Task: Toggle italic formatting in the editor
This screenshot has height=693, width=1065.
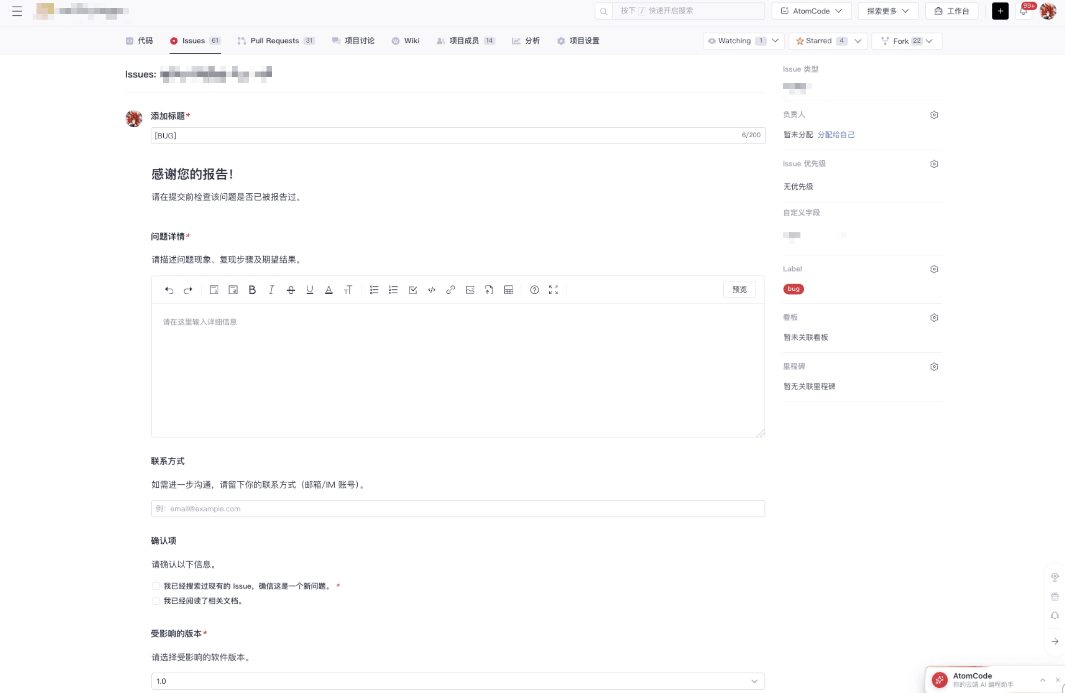Action: coord(271,290)
